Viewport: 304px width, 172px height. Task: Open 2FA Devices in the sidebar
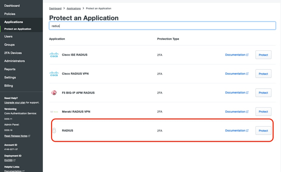click(13, 53)
